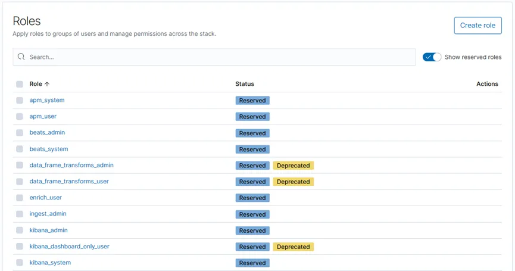Click the Status column header
The width and height of the screenshot is (515, 271).
[245, 84]
